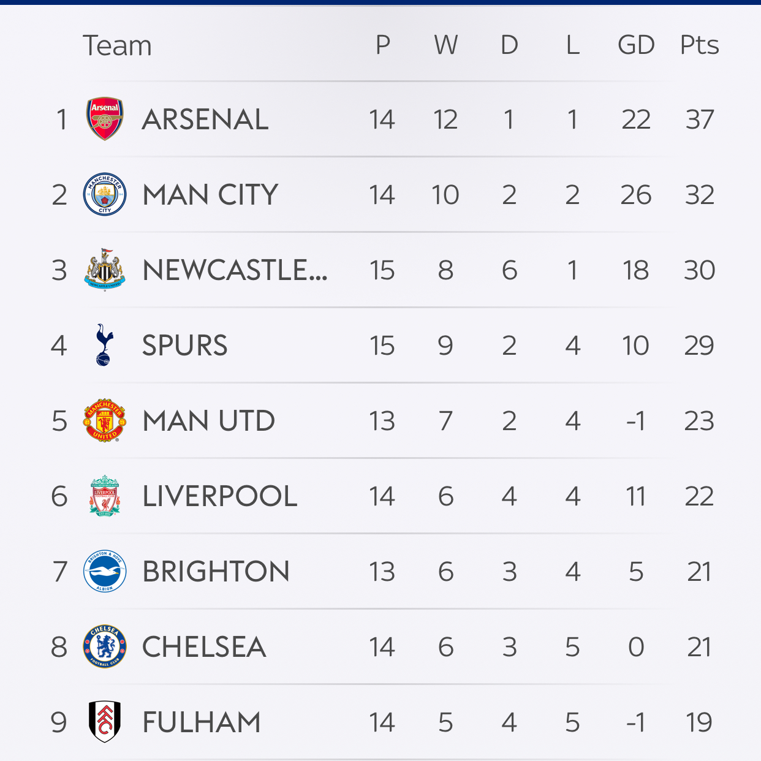Select the GD column header
The width and height of the screenshot is (761, 761).
[636, 45]
